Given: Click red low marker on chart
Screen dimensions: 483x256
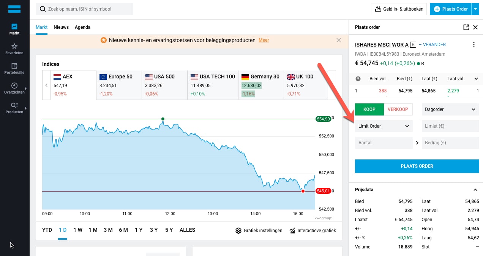Looking at the screenshot, I should point(303,191).
